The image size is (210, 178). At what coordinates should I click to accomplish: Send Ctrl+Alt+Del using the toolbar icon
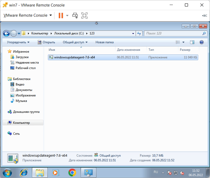(x=75, y=15)
